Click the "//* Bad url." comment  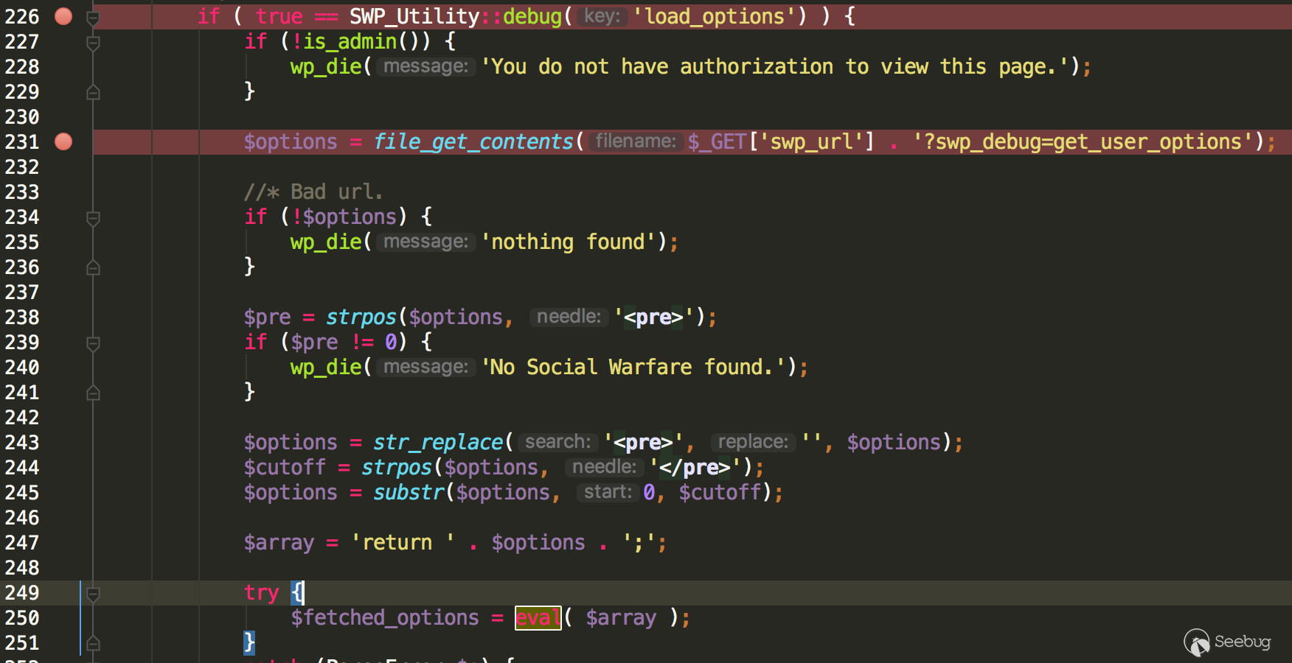[x=313, y=192]
